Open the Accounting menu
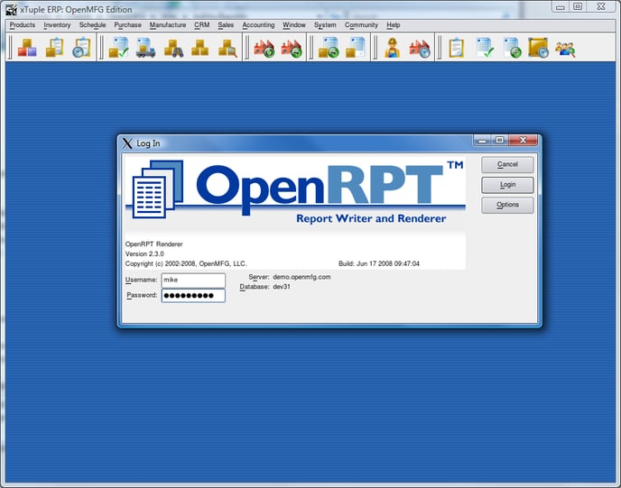621x488 pixels. click(258, 25)
